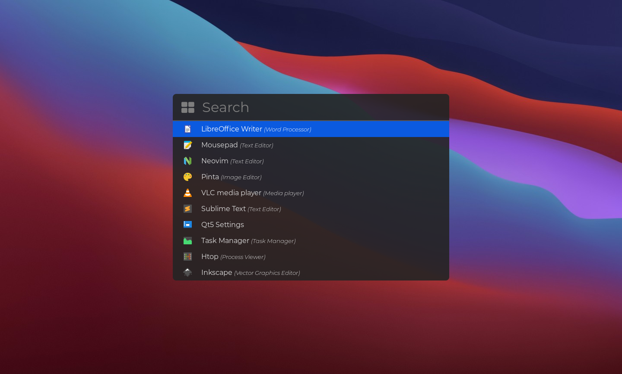
Task: Select the Inkscape entry
Action: click(311, 272)
